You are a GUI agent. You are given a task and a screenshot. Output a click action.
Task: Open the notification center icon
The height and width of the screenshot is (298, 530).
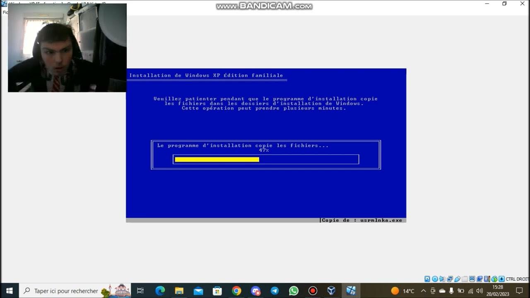click(x=520, y=291)
